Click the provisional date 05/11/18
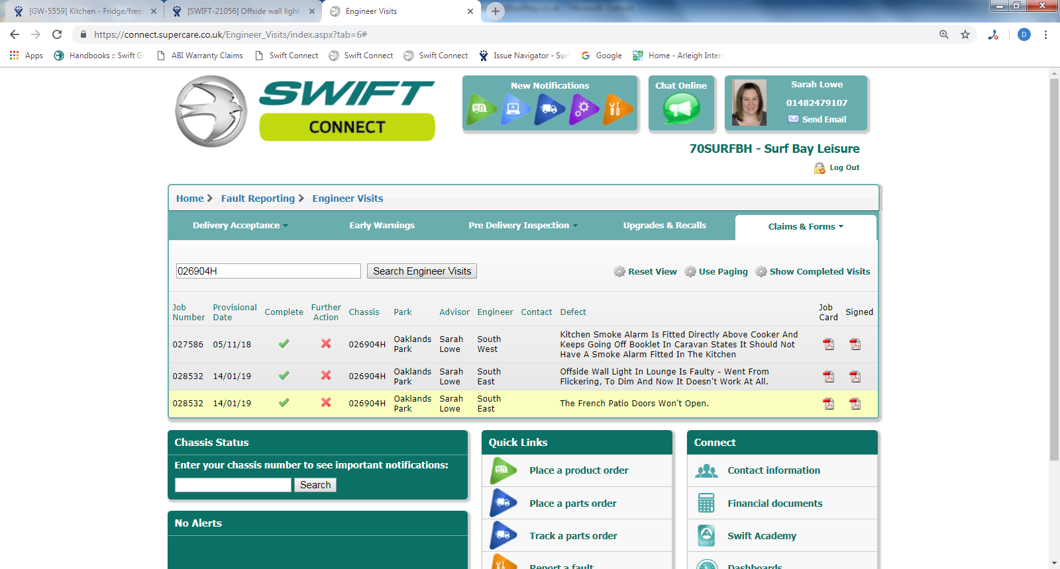Screen dimensions: 1060x569 pos(232,345)
